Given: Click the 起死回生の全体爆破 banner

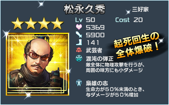Looking at the screenshot, I should point(136,45).
